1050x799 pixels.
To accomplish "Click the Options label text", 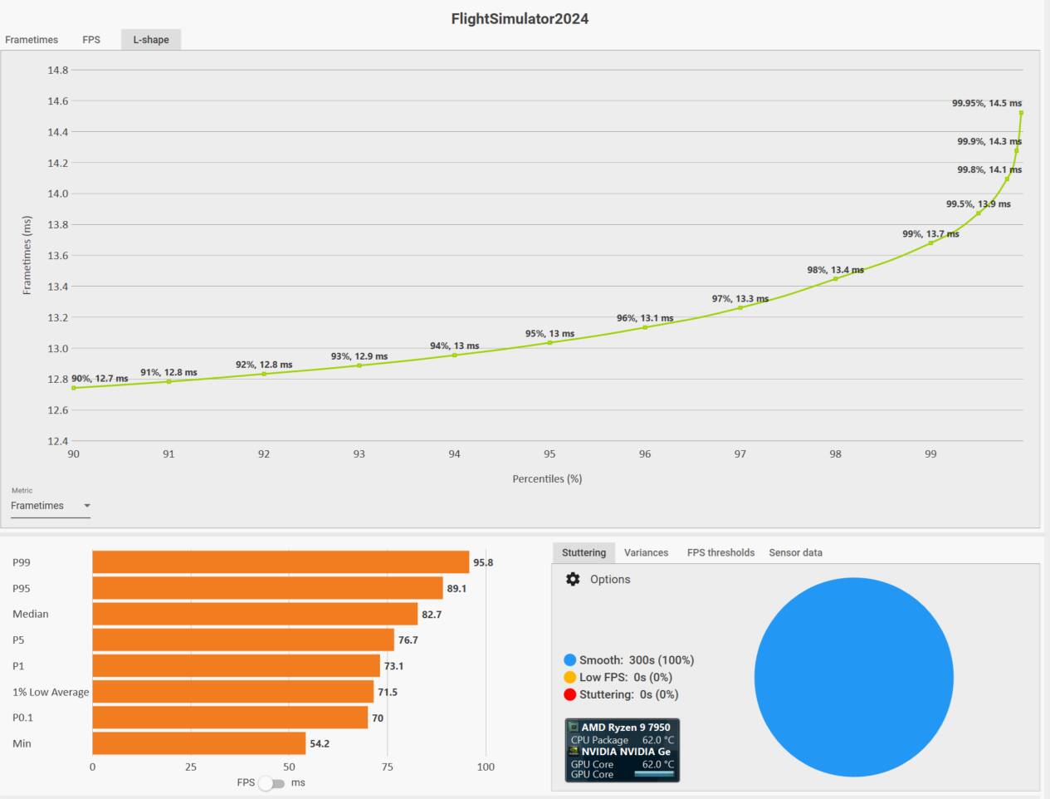I will tap(610, 580).
